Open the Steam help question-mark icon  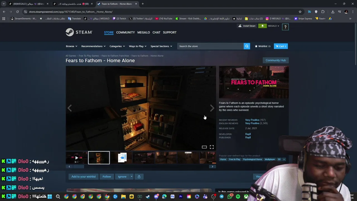(x=285, y=27)
